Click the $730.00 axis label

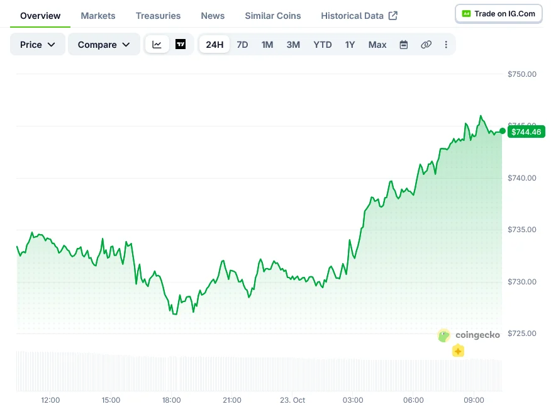click(x=522, y=282)
